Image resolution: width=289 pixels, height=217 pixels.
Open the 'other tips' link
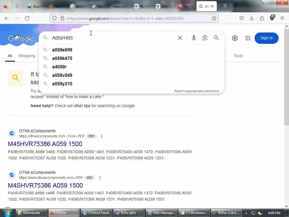click(x=82, y=106)
